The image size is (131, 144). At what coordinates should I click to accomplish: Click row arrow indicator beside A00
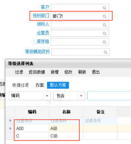[x=10, y=128]
